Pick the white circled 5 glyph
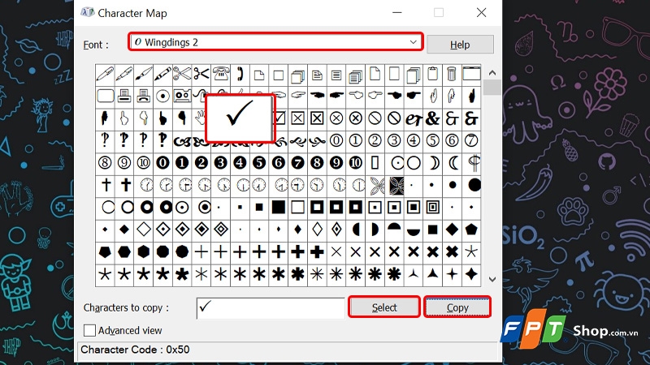 pyautogui.click(x=432, y=140)
